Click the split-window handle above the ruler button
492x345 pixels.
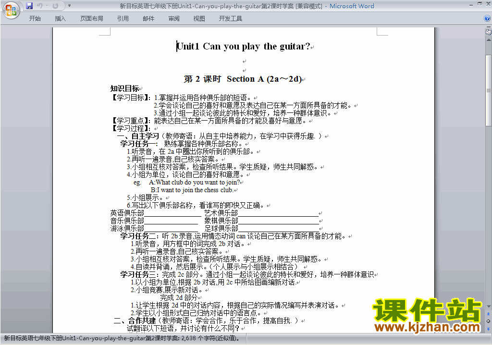489,27
